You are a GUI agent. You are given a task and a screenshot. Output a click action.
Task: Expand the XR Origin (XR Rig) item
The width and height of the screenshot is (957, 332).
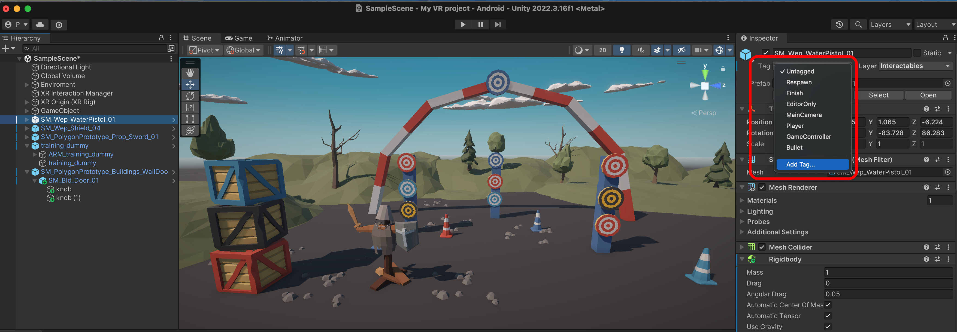(27, 102)
